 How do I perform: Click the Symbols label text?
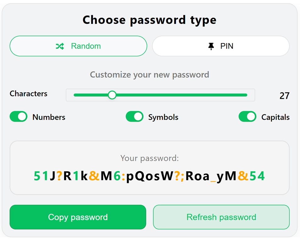coord(163,117)
